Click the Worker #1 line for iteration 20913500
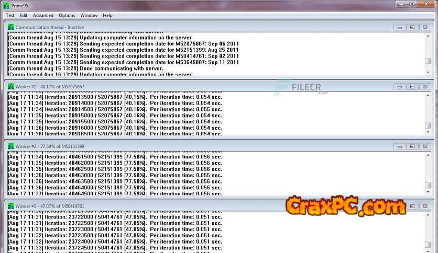Image resolution: width=438 pixels, height=253 pixels. point(115,97)
